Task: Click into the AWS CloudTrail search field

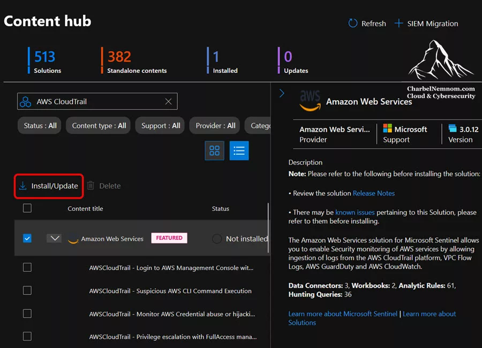Action: pyautogui.click(x=97, y=101)
